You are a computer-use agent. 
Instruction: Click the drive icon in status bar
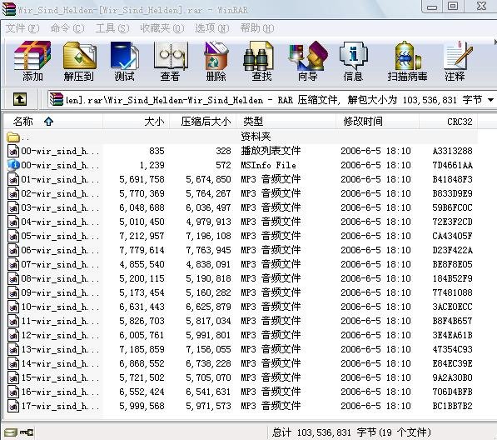click(10, 432)
